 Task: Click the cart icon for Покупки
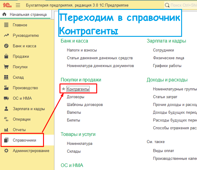(6, 67)
